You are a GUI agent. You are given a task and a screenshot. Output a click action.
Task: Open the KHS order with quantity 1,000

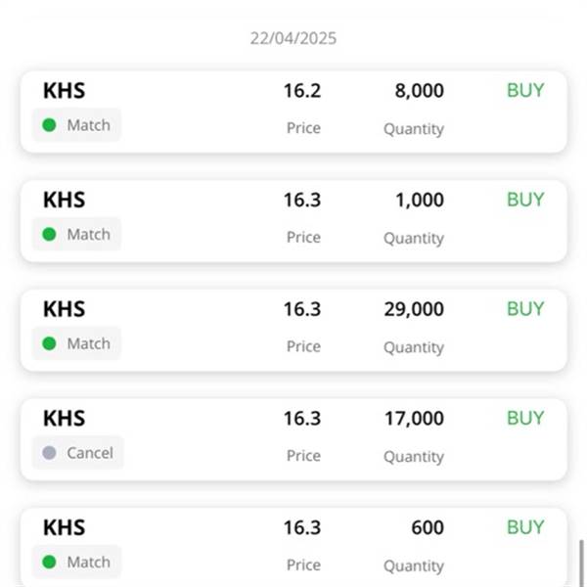tap(293, 221)
